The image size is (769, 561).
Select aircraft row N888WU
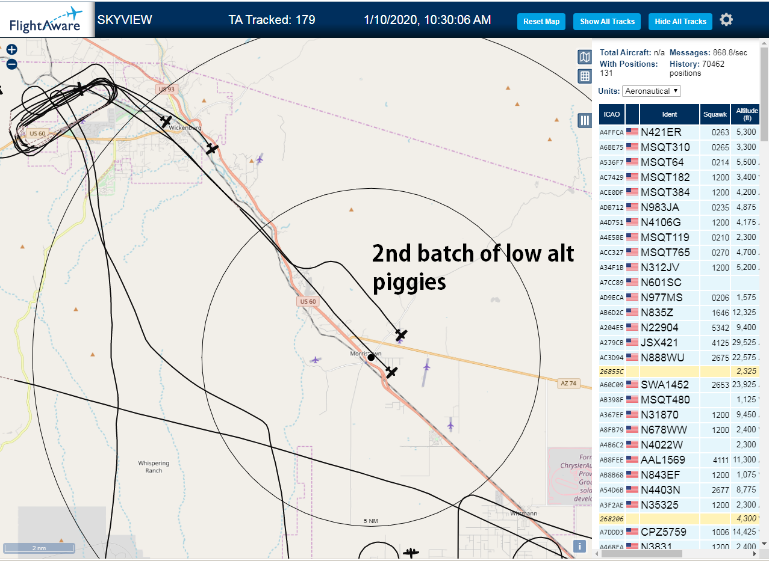(679, 358)
